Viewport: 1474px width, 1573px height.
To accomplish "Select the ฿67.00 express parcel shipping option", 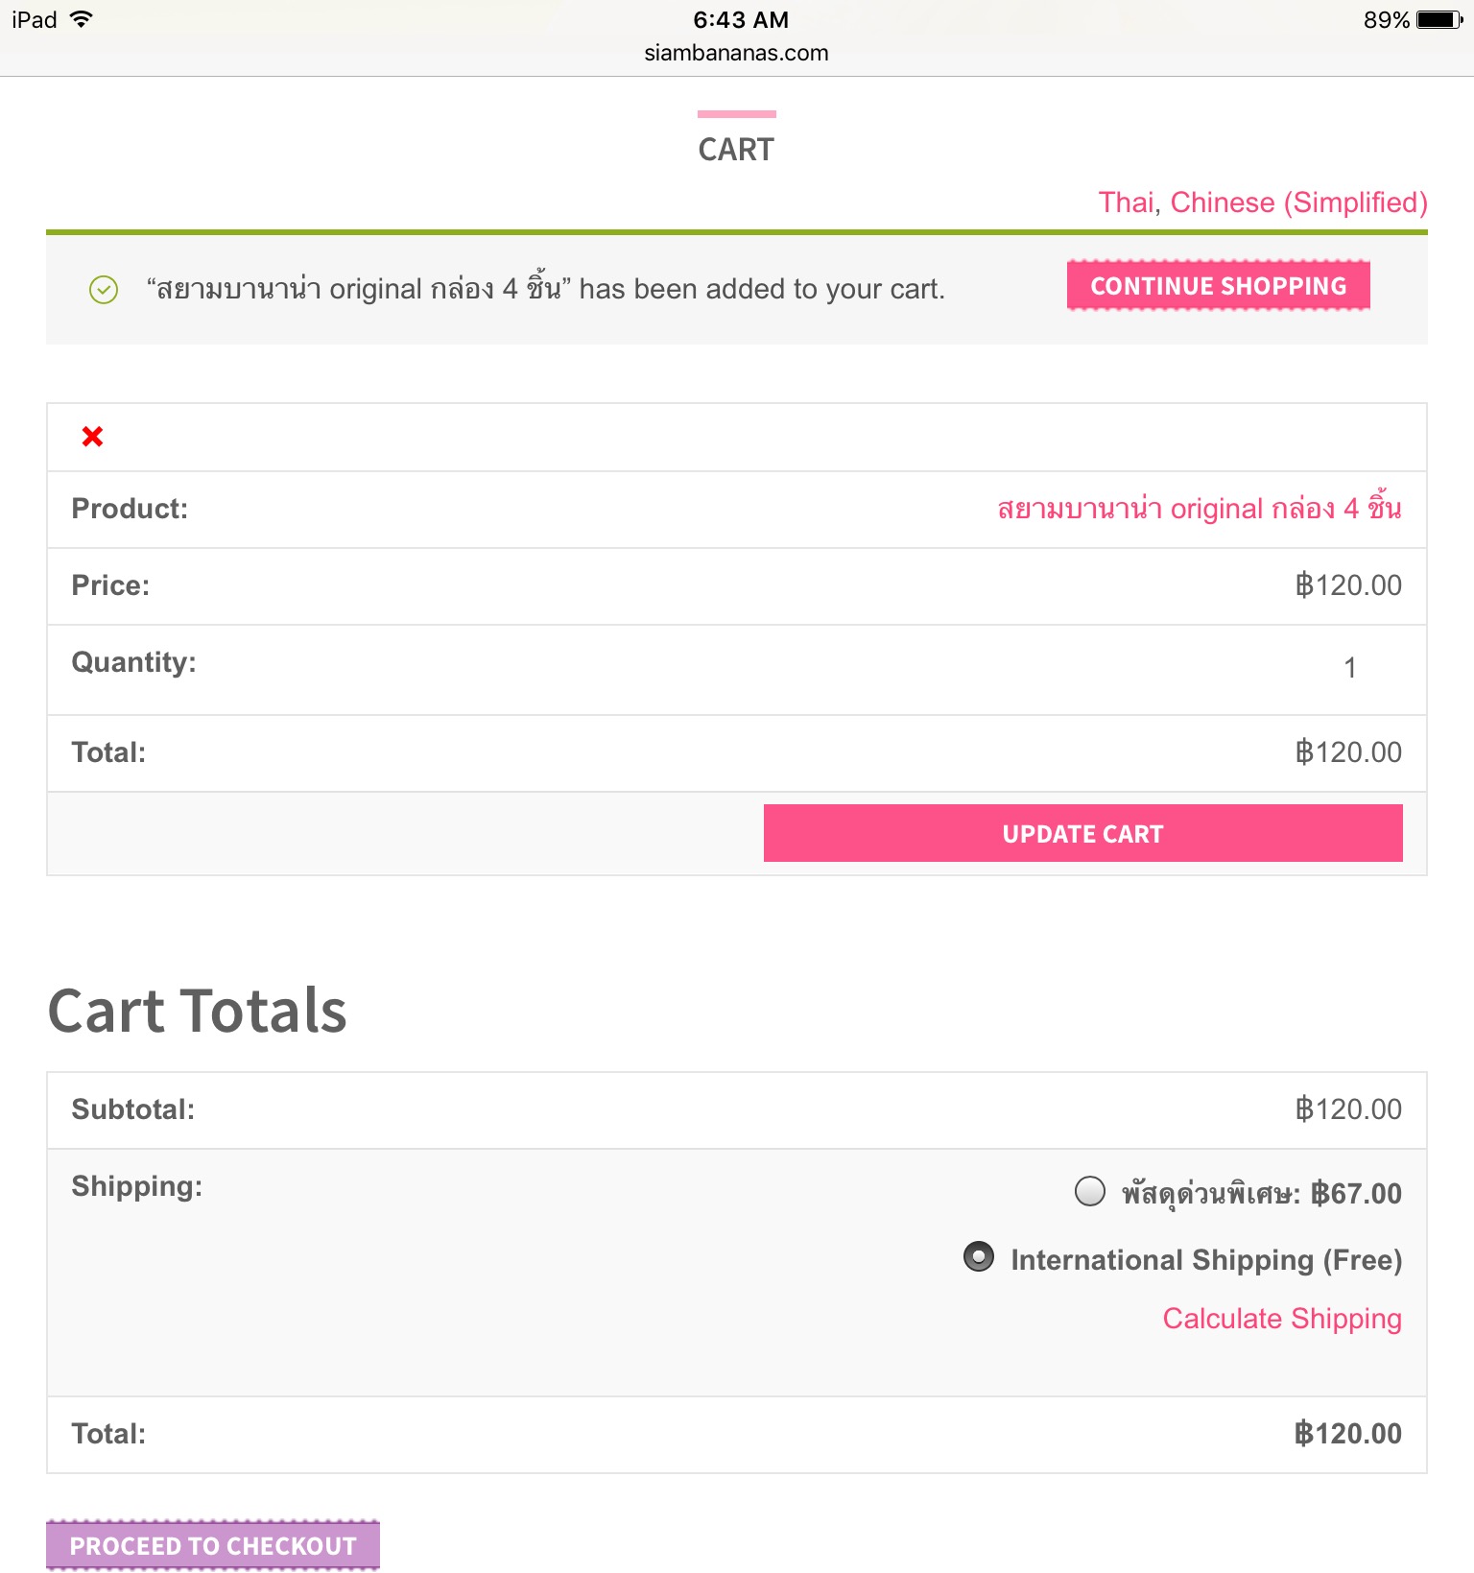I will 1090,1191.
